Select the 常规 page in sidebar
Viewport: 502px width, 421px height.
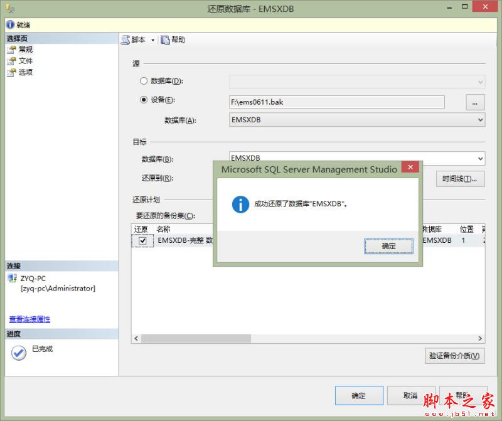pyautogui.click(x=25, y=50)
